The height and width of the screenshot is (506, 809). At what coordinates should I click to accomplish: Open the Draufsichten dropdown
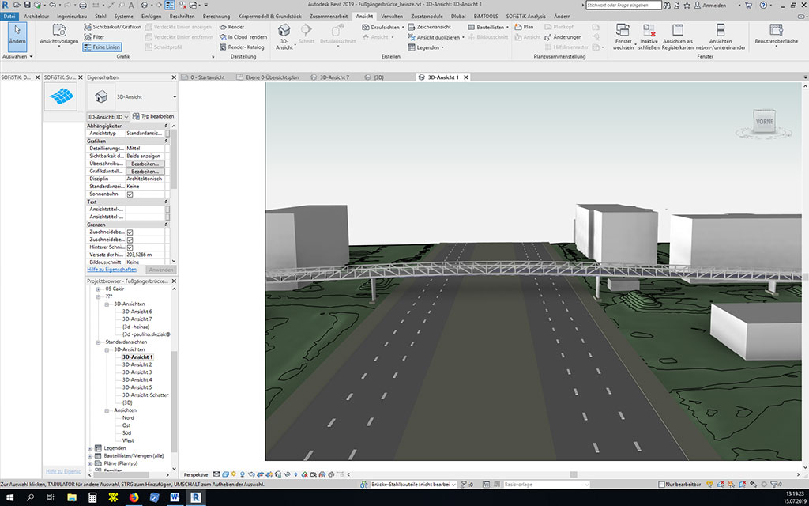click(x=386, y=27)
